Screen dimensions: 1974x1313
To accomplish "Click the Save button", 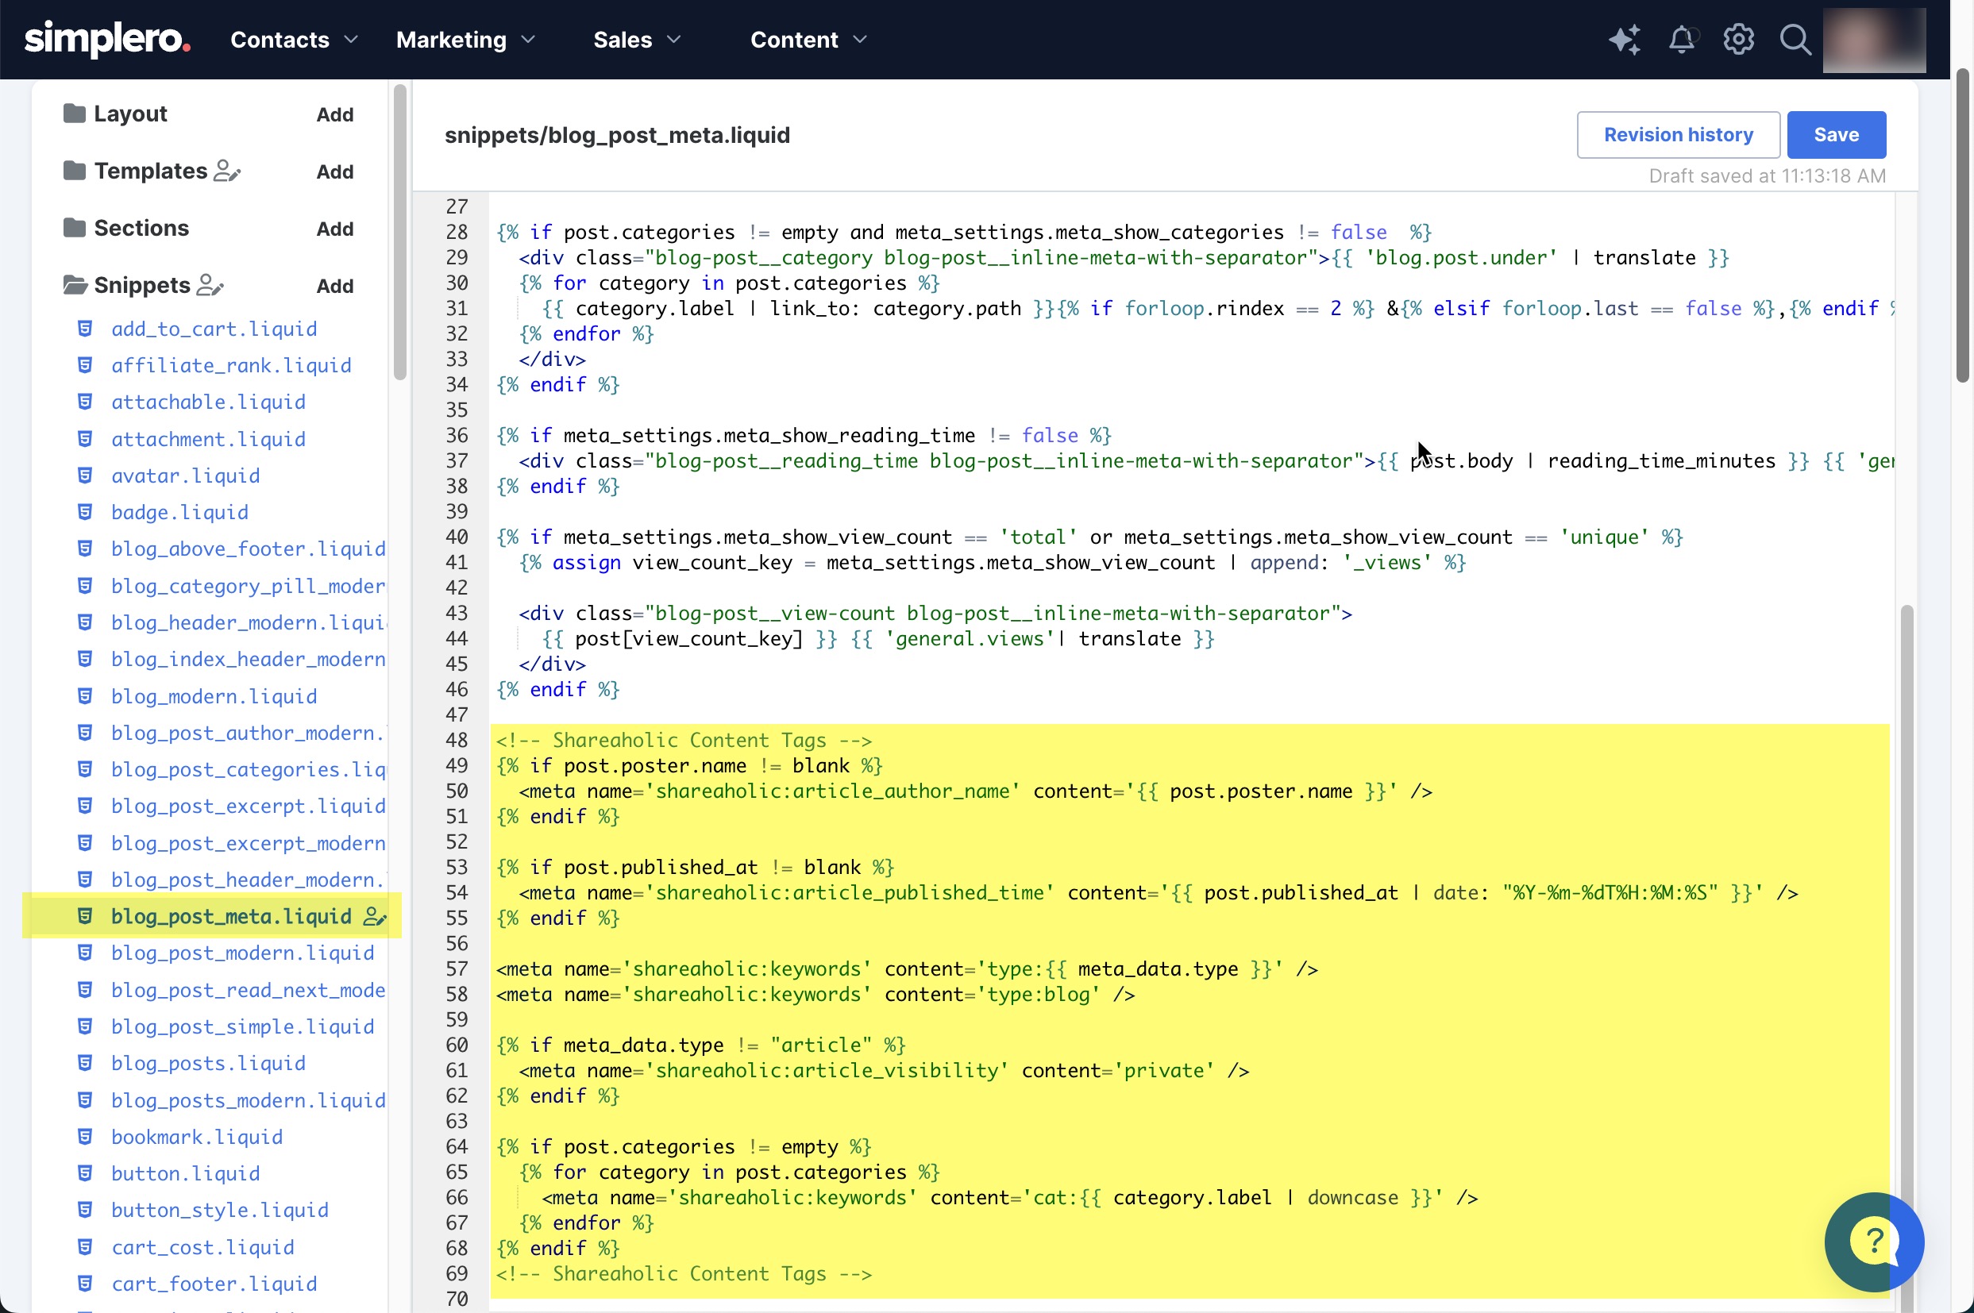I will (1836, 135).
